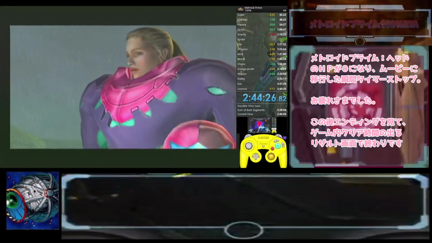Click the red B button on the controller
This screenshot has width=432, height=243.
273,149
